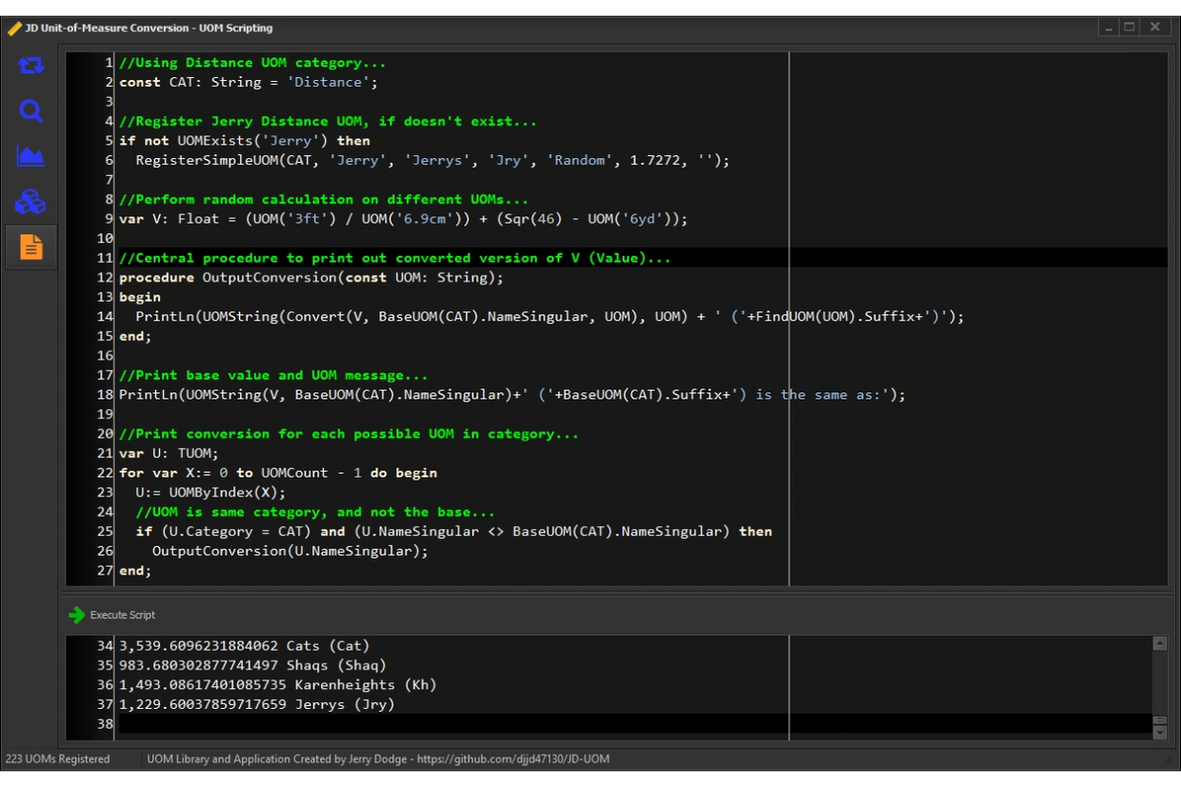The image size is (1181, 787).
Task: Click the output scrollbar thumb handle
Action: [x=1159, y=720]
